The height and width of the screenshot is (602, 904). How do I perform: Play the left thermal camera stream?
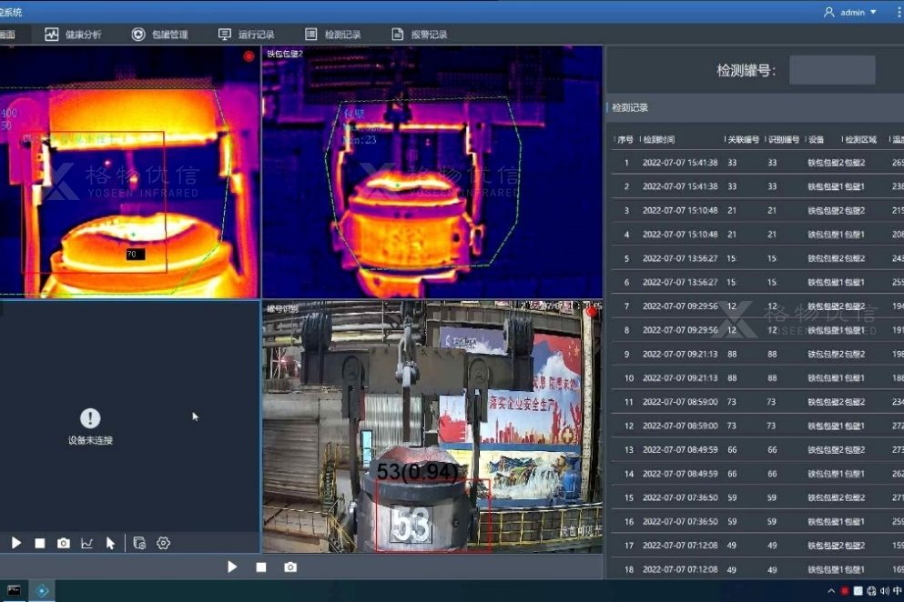coord(16,543)
